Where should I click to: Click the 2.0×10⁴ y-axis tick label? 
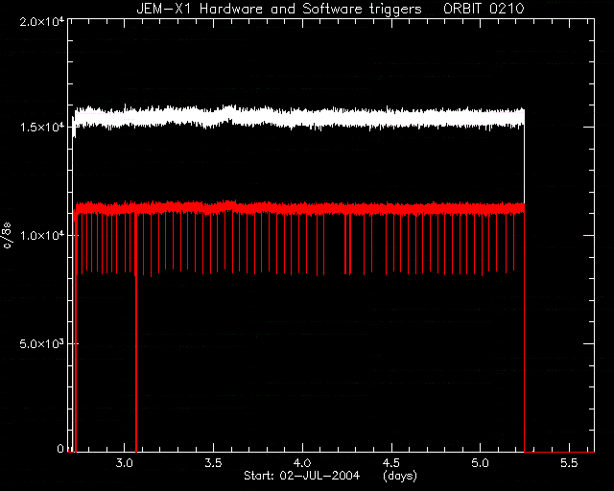point(41,21)
